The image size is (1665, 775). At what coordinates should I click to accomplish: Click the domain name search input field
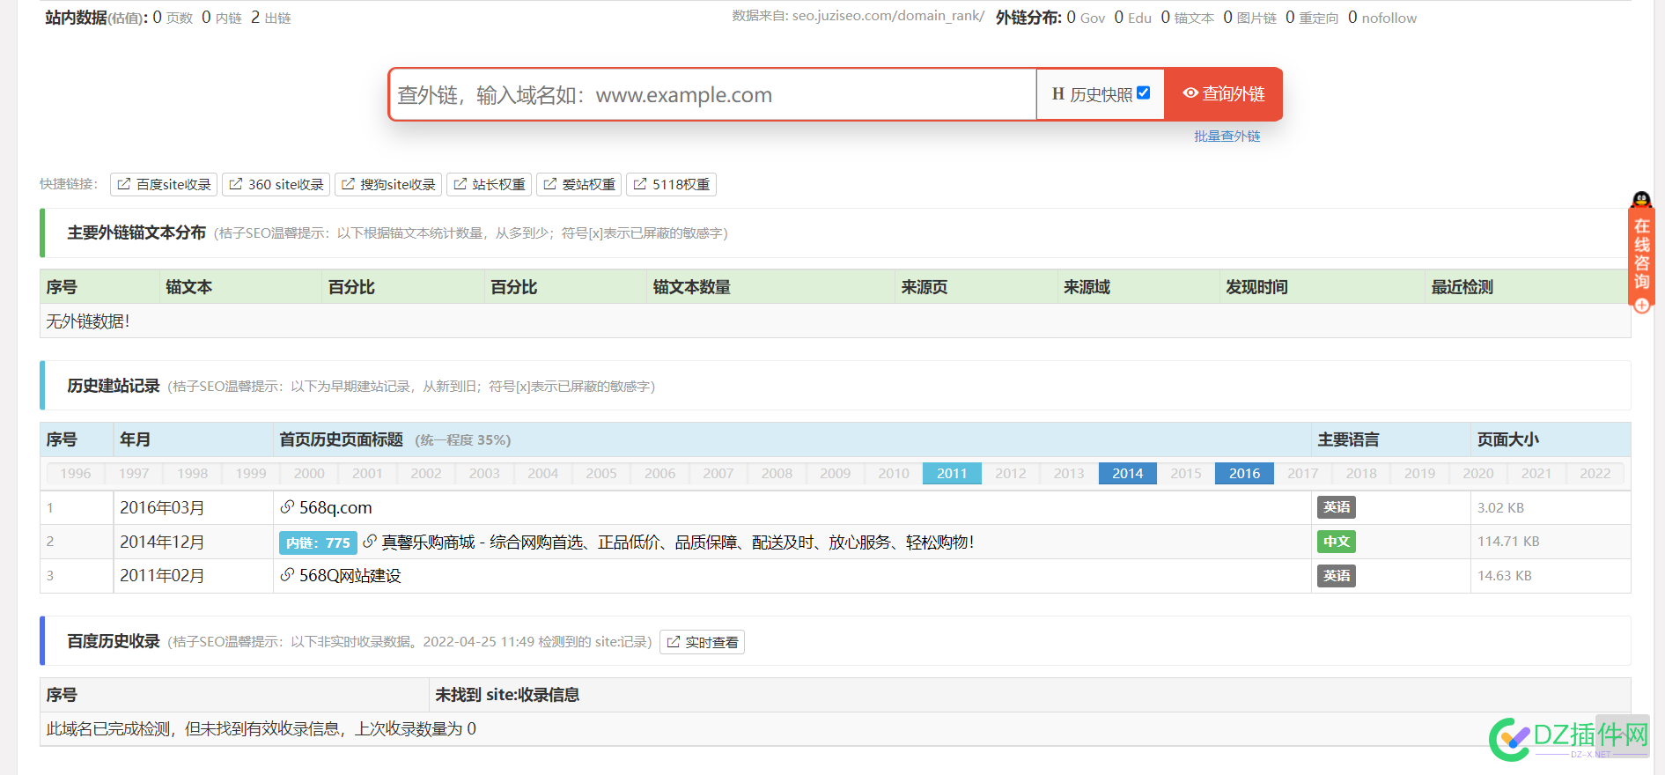(712, 94)
